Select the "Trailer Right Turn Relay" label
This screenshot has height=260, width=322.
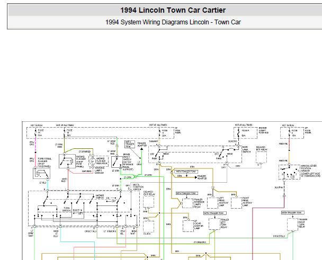click(x=303, y=223)
